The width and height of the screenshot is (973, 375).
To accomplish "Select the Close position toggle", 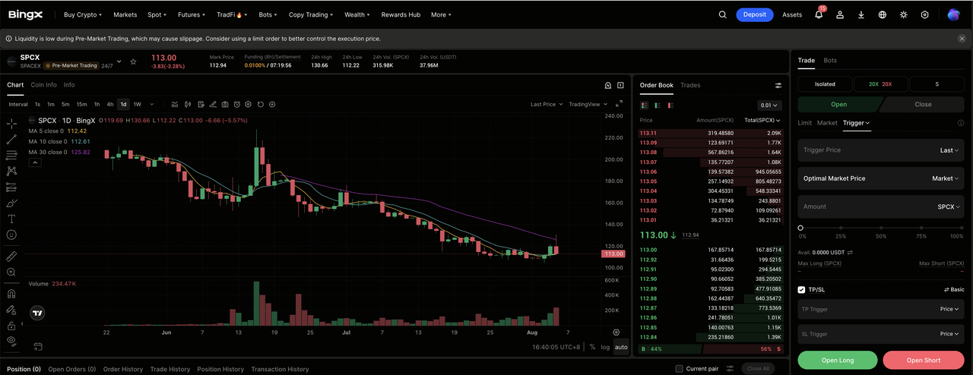I will pos(923,105).
